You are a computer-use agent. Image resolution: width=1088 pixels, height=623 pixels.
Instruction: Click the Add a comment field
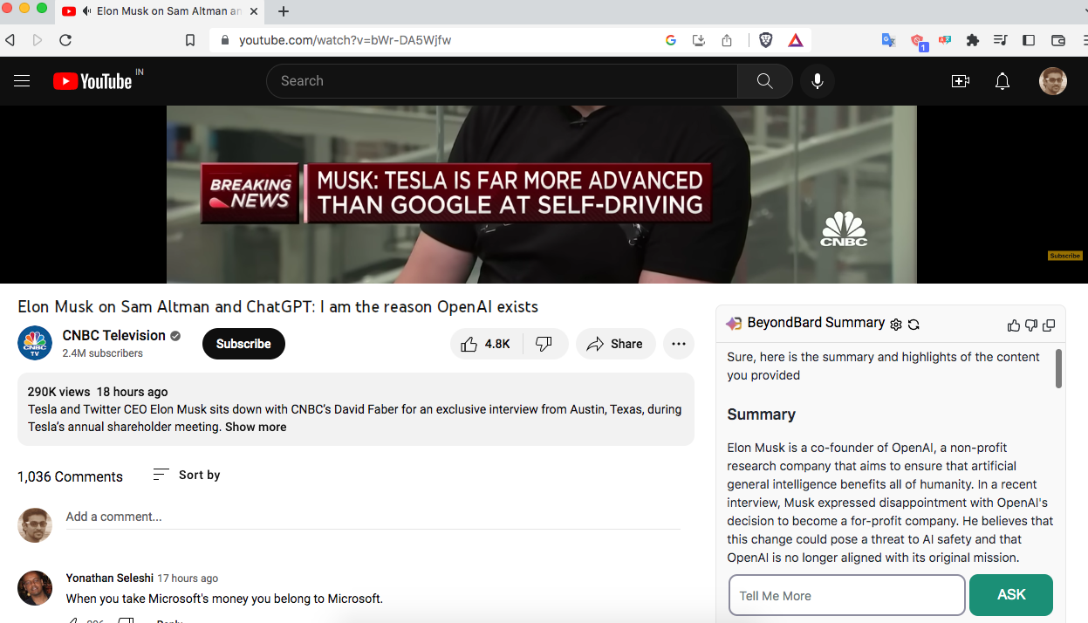pyautogui.click(x=373, y=517)
